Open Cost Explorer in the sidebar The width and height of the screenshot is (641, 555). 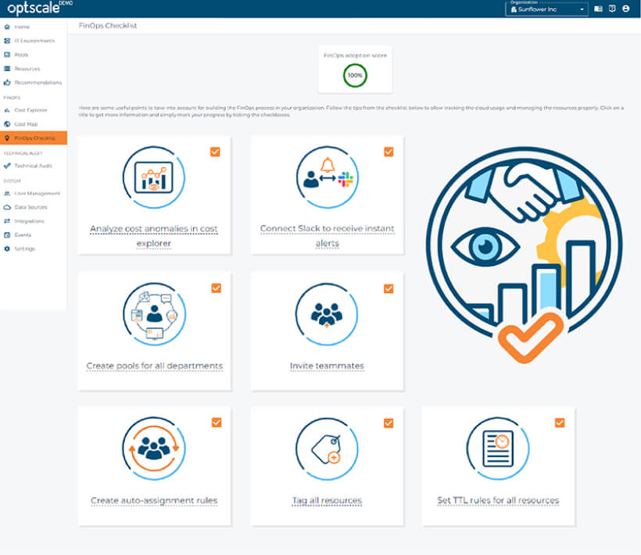tap(34, 110)
